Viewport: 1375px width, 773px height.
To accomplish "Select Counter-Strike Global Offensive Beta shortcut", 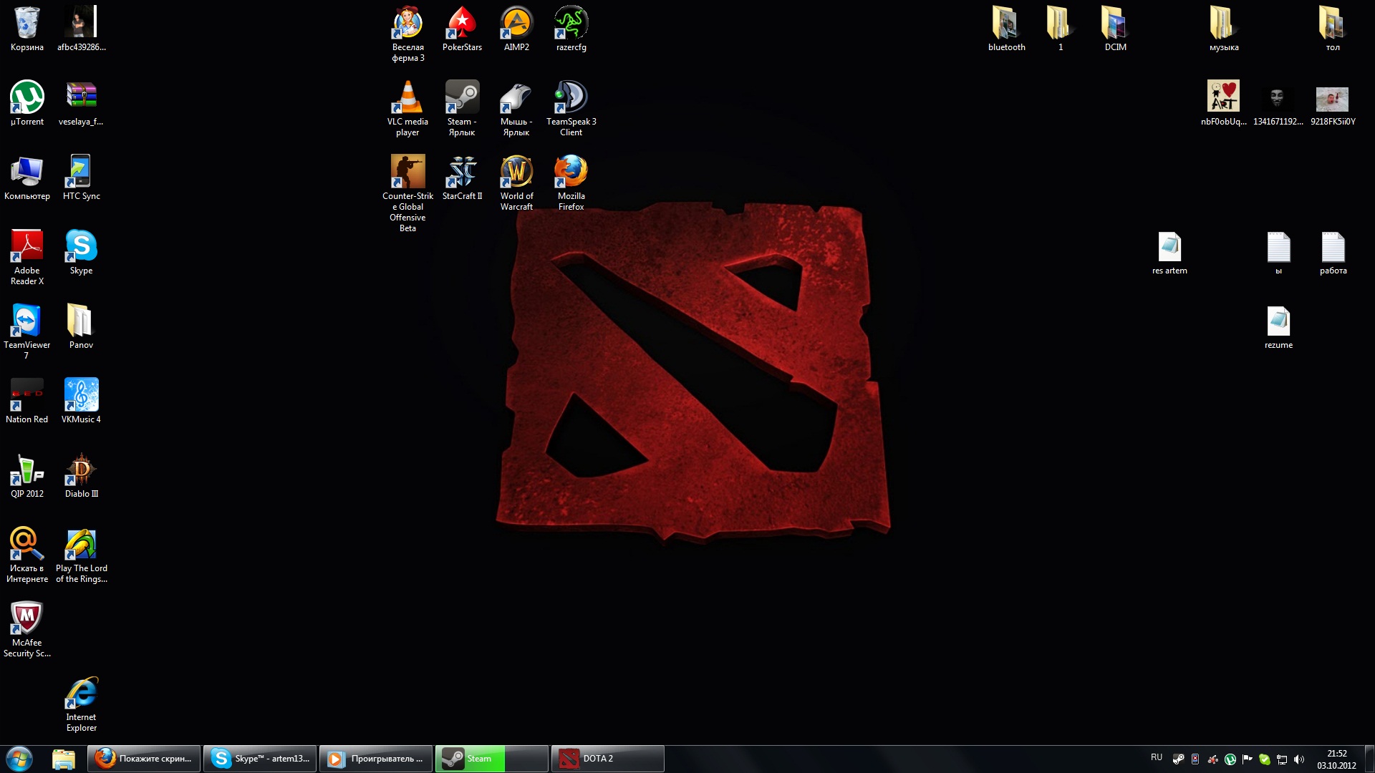I will 408,193.
